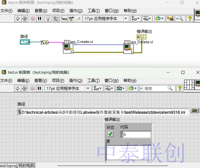
Task: Open 项目(P) menu in block diagram window
Action: (x=58, y=11)
